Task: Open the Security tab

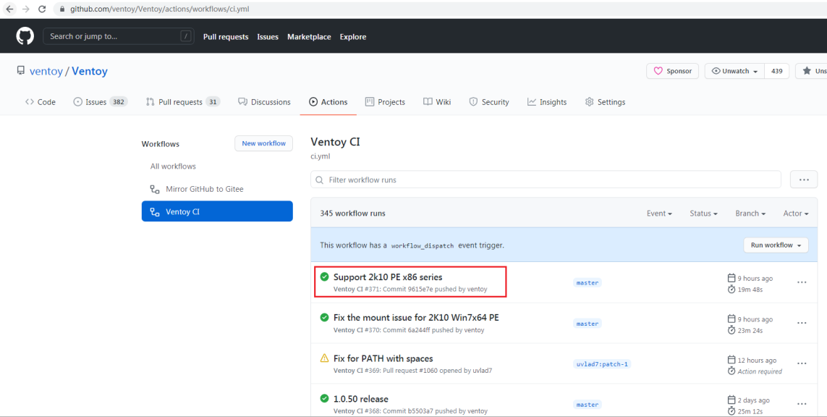Action: tap(489, 102)
